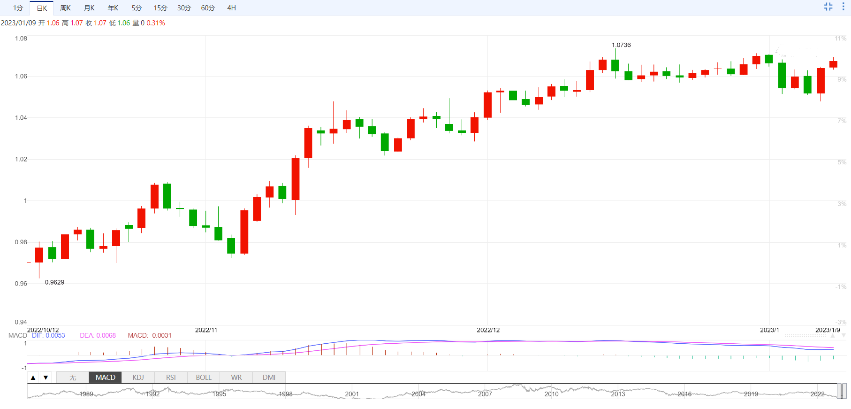
Task: Grab the right handle of the range slider
Action: [x=844, y=391]
